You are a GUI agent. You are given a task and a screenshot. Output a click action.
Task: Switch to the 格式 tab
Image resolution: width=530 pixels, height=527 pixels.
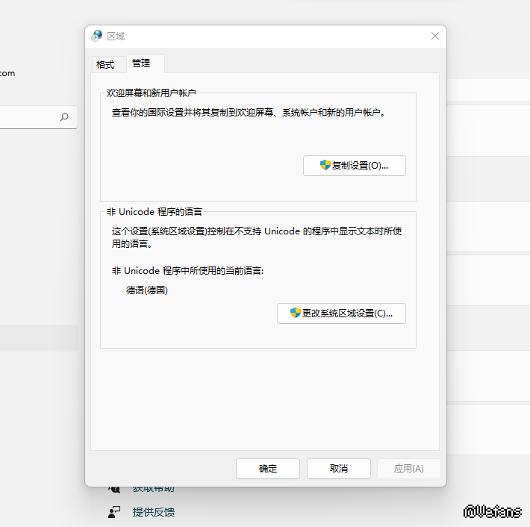[x=105, y=65]
